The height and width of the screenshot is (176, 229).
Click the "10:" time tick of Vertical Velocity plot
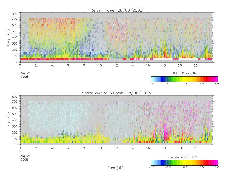[100, 148]
